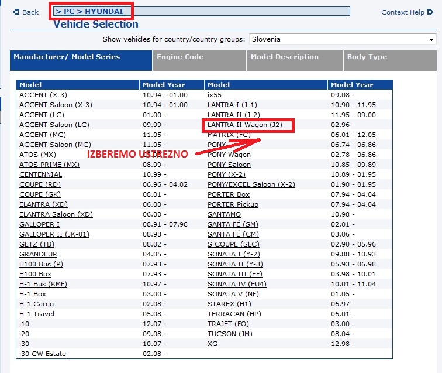Open the PONY (X-2) model
Image resolution: width=442 pixels, height=373 pixels.
coord(226,174)
